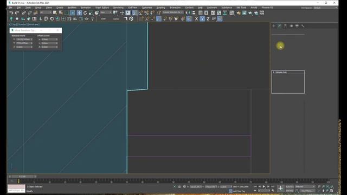Switch to the Display command panel tab

pos(297,26)
